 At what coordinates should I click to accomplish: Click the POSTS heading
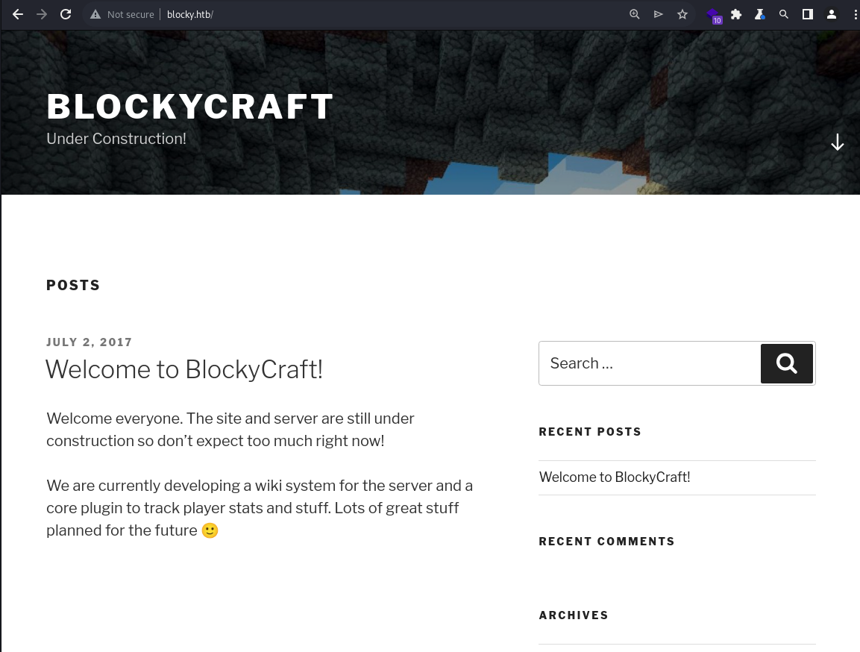[x=73, y=285]
